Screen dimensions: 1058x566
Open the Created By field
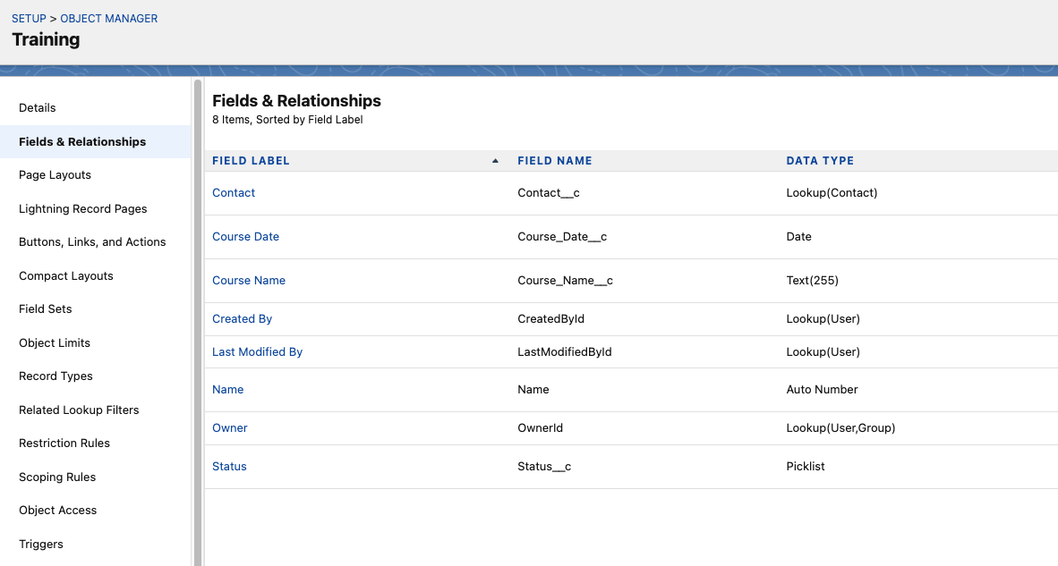(x=242, y=318)
